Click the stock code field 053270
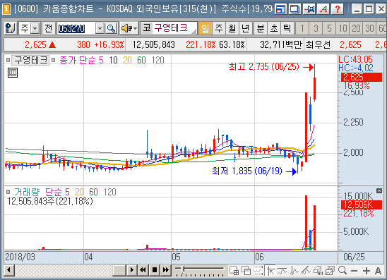 (76, 29)
